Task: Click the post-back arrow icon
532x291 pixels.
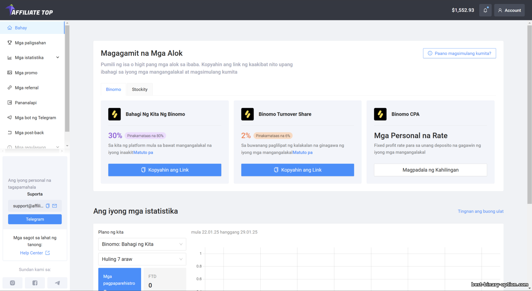Action: click(x=10, y=133)
